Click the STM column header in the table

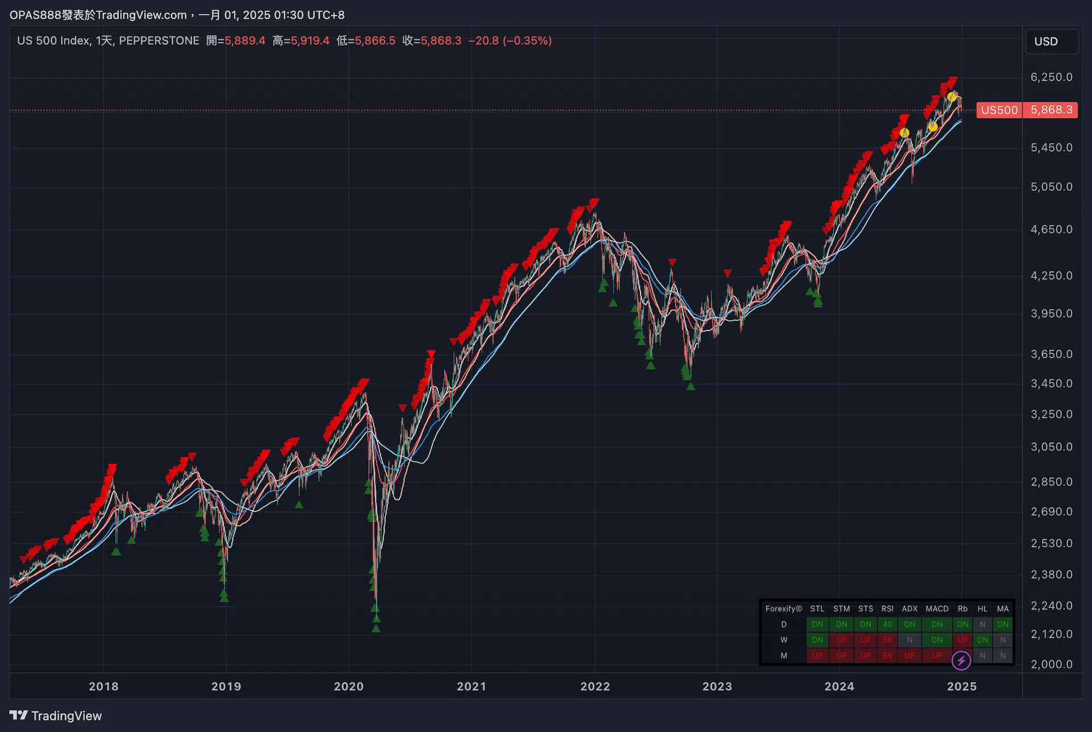[x=842, y=609]
